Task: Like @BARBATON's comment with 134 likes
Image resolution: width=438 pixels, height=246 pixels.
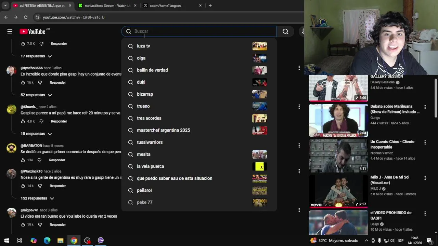Action: point(23,160)
